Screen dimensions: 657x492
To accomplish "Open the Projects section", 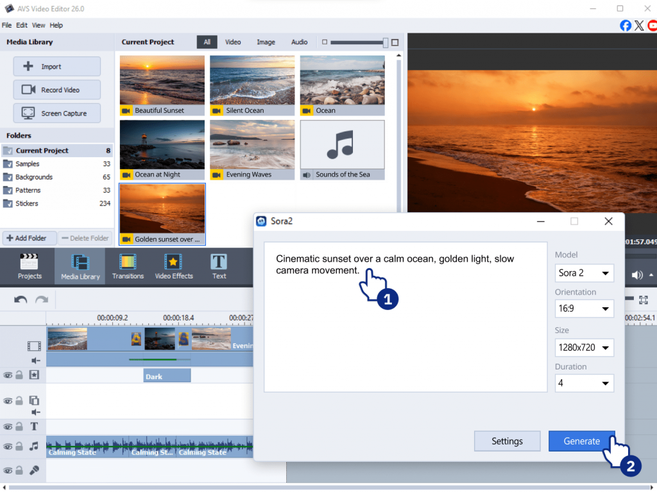I will click(30, 266).
